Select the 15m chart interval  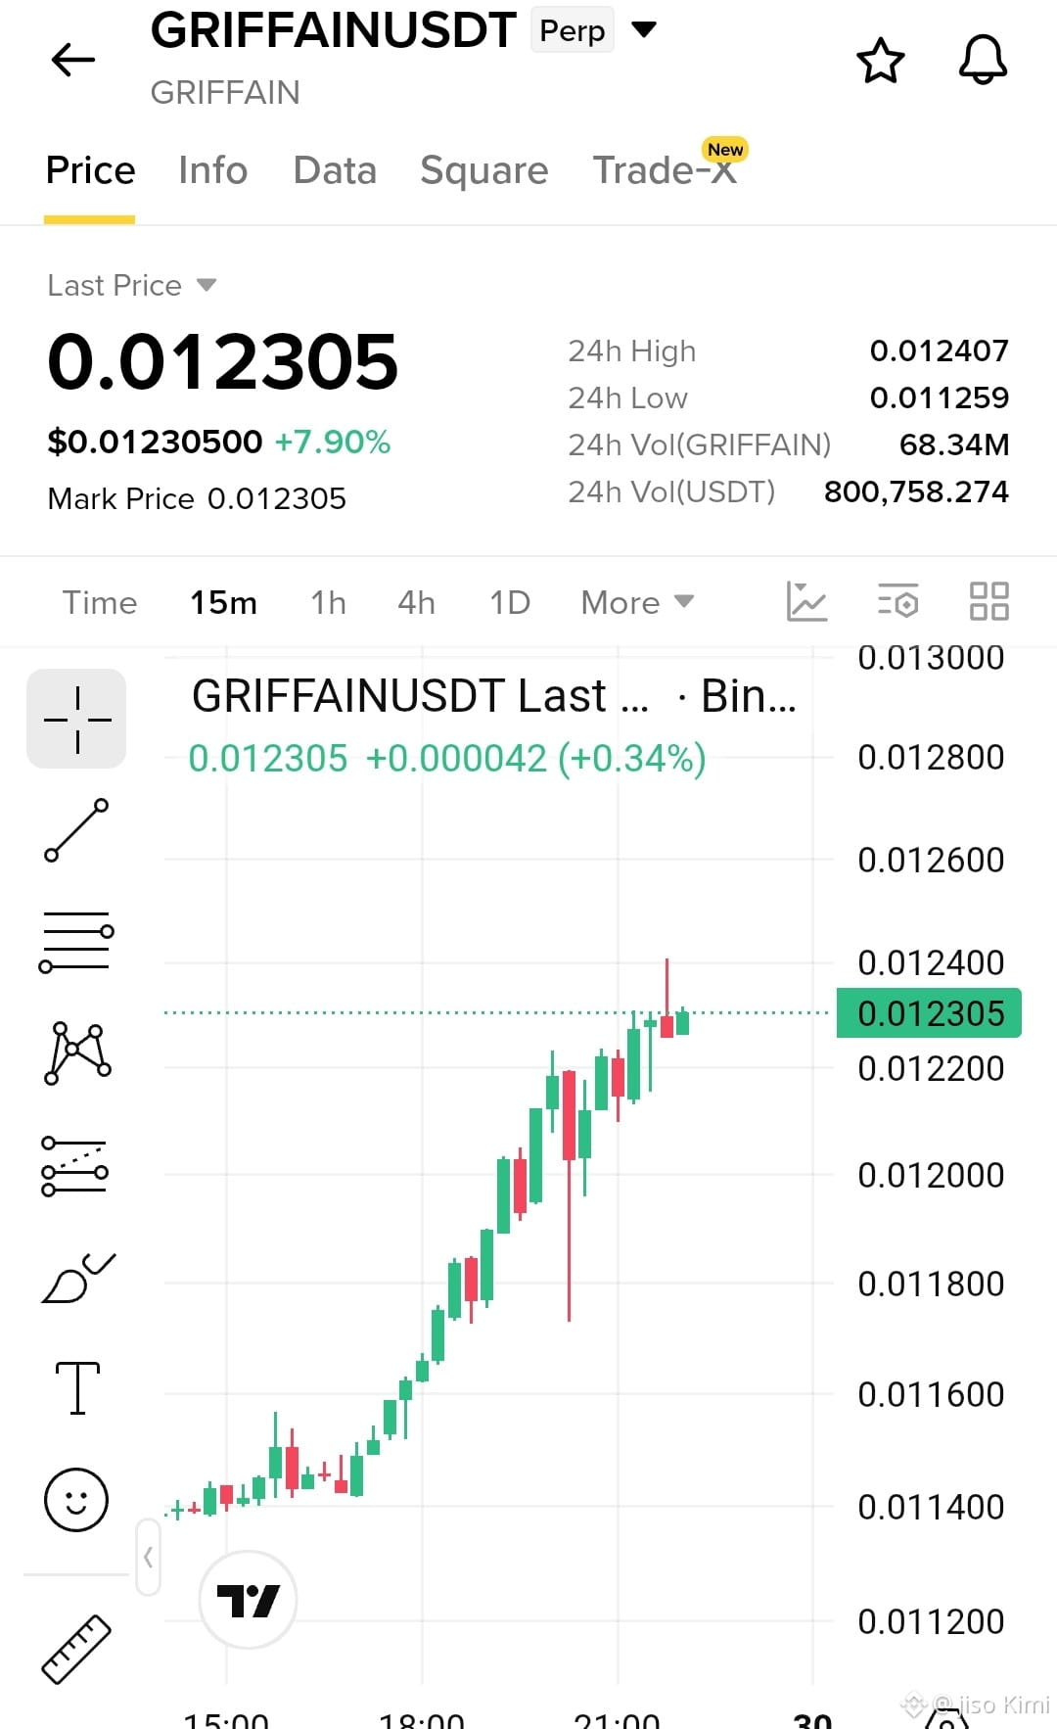coord(223,602)
